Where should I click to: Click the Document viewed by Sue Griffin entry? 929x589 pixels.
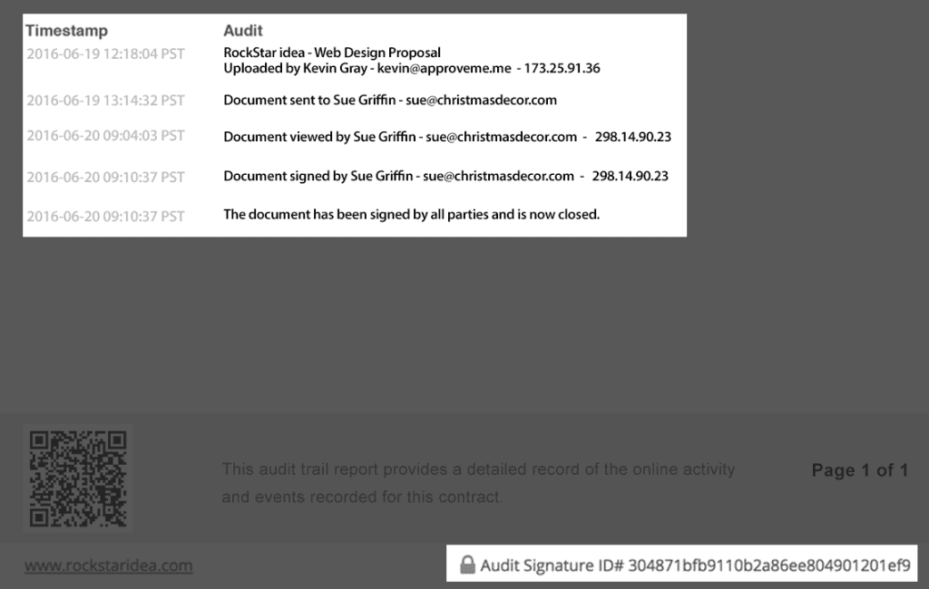point(400,137)
